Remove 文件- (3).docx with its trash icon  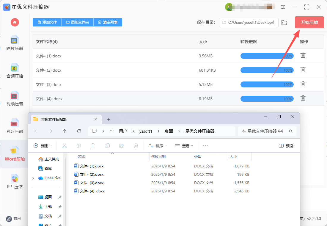click(x=303, y=84)
